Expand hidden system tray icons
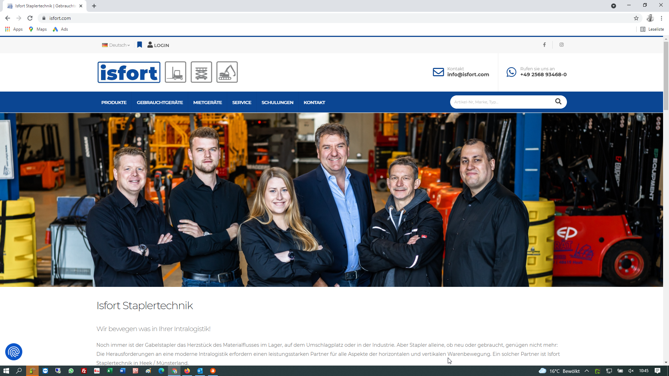Image resolution: width=669 pixels, height=376 pixels. [x=587, y=371]
